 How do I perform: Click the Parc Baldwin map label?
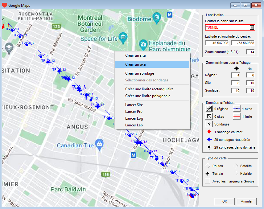click(68, 190)
